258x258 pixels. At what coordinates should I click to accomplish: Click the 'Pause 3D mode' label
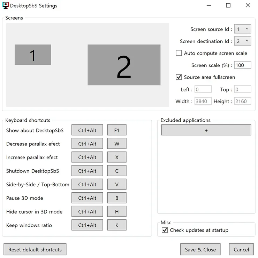[24, 198]
